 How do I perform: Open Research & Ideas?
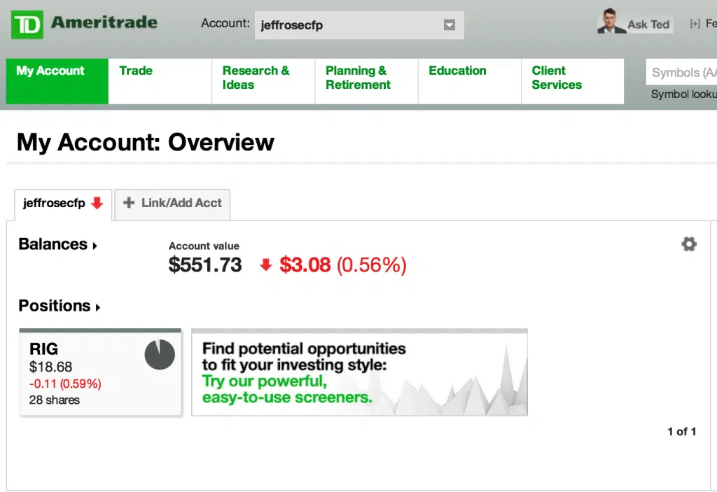pos(255,77)
